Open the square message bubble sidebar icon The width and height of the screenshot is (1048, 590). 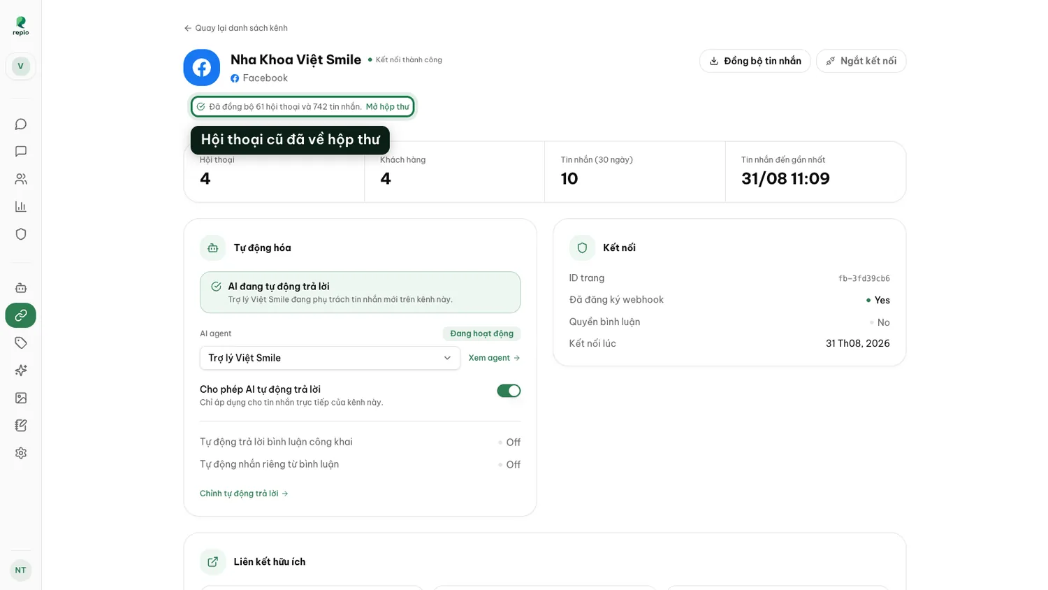21,152
